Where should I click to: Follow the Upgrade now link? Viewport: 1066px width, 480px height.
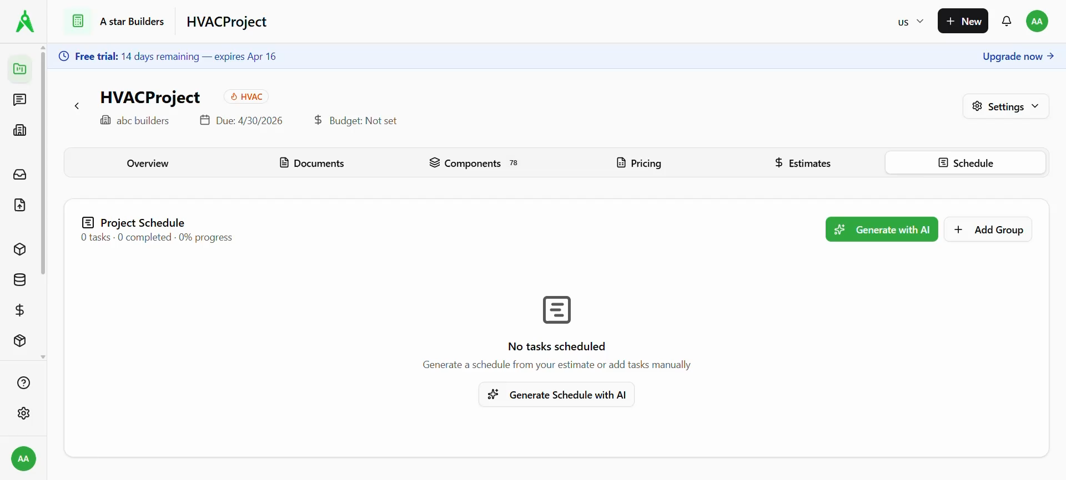tap(1018, 57)
